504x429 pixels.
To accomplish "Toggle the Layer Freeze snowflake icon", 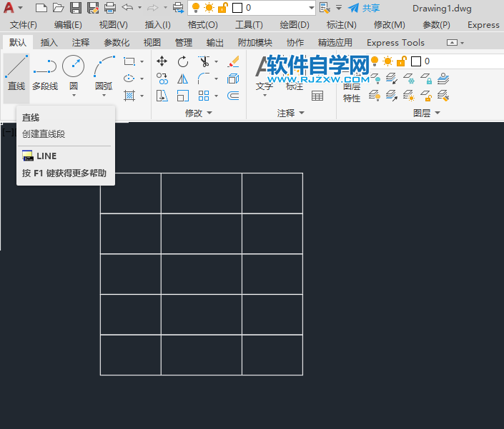I will point(409,79).
